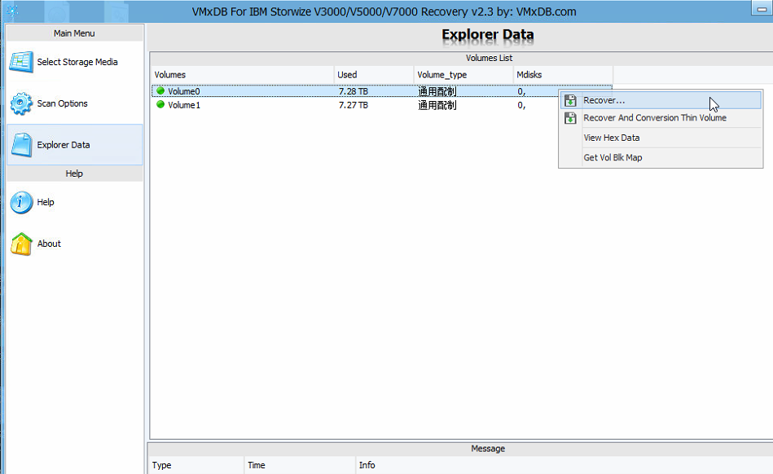Click the green status dot of Volume0

[160, 90]
